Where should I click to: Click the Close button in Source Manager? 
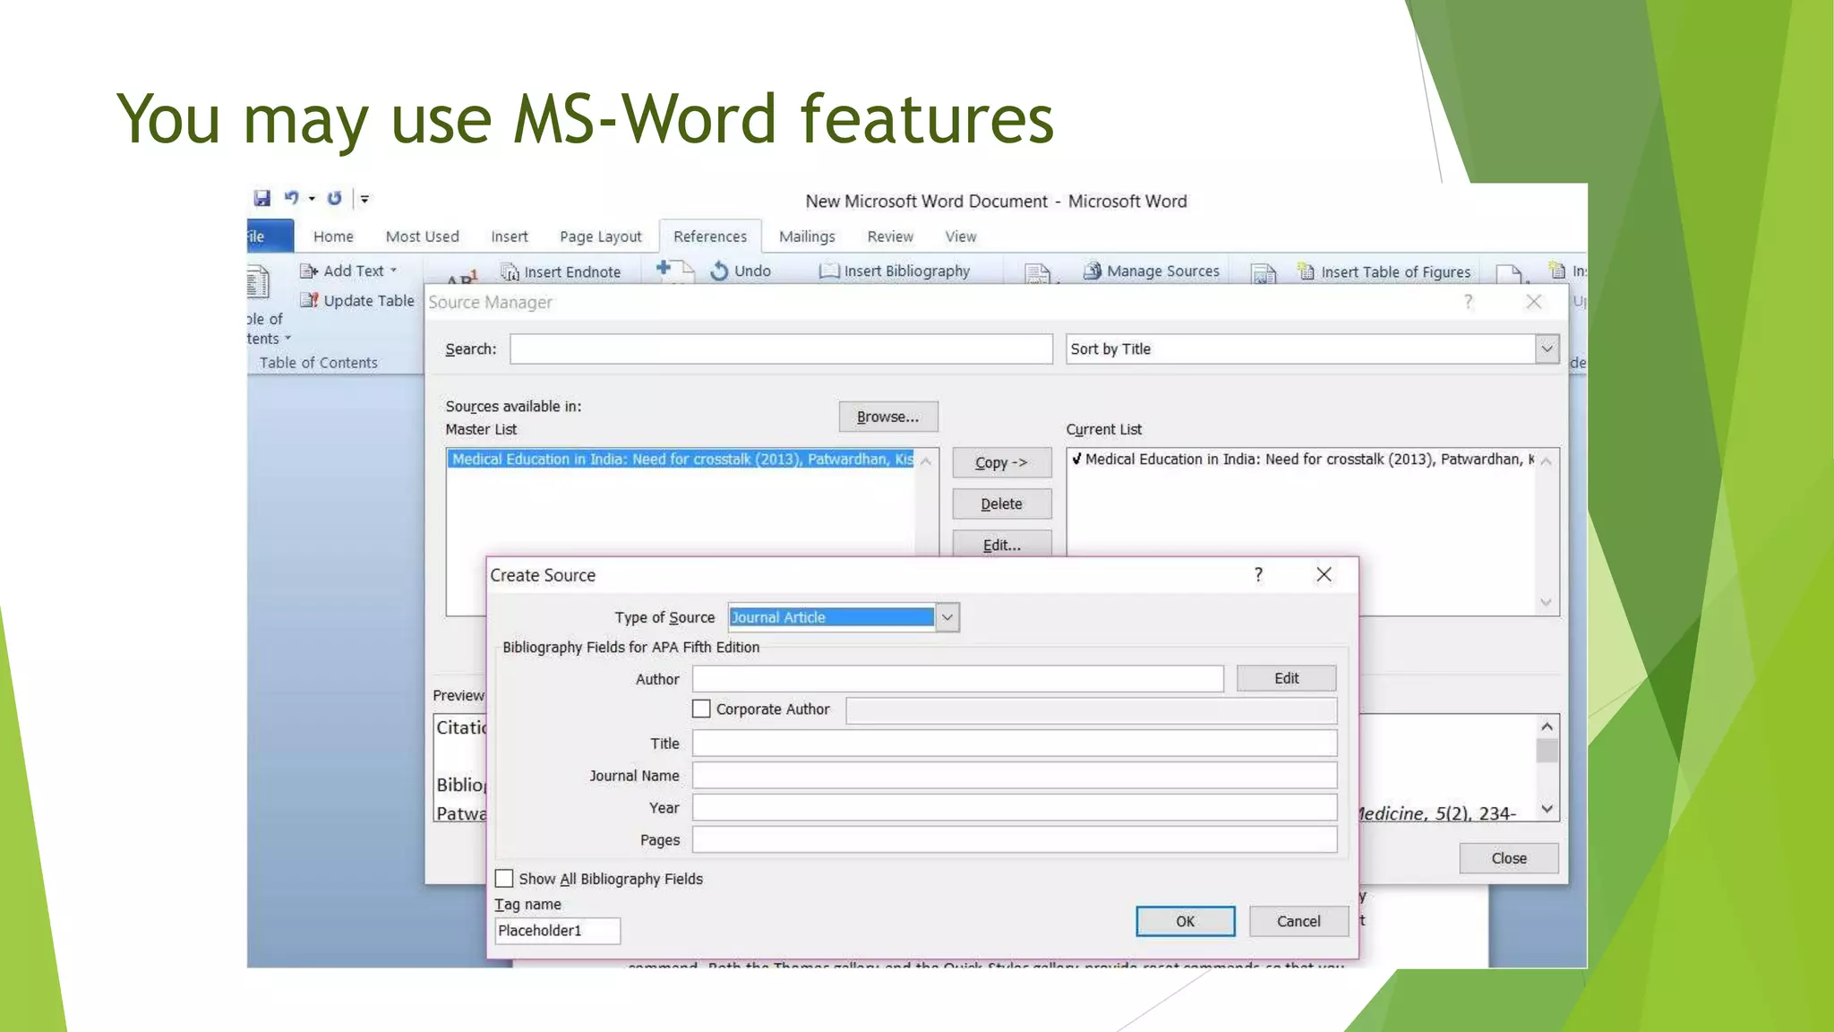[1509, 858]
